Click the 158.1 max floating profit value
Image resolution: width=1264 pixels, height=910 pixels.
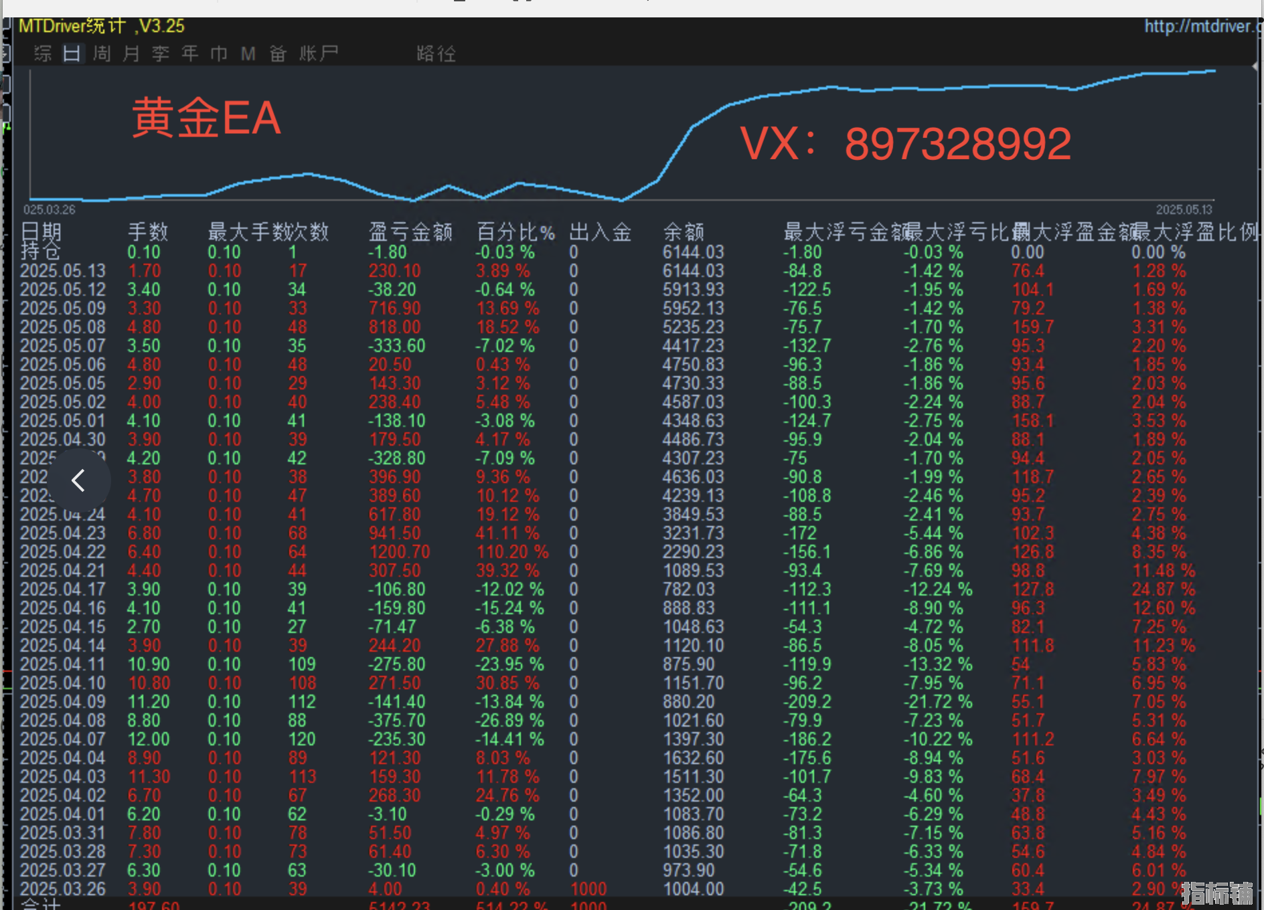click(x=1032, y=421)
